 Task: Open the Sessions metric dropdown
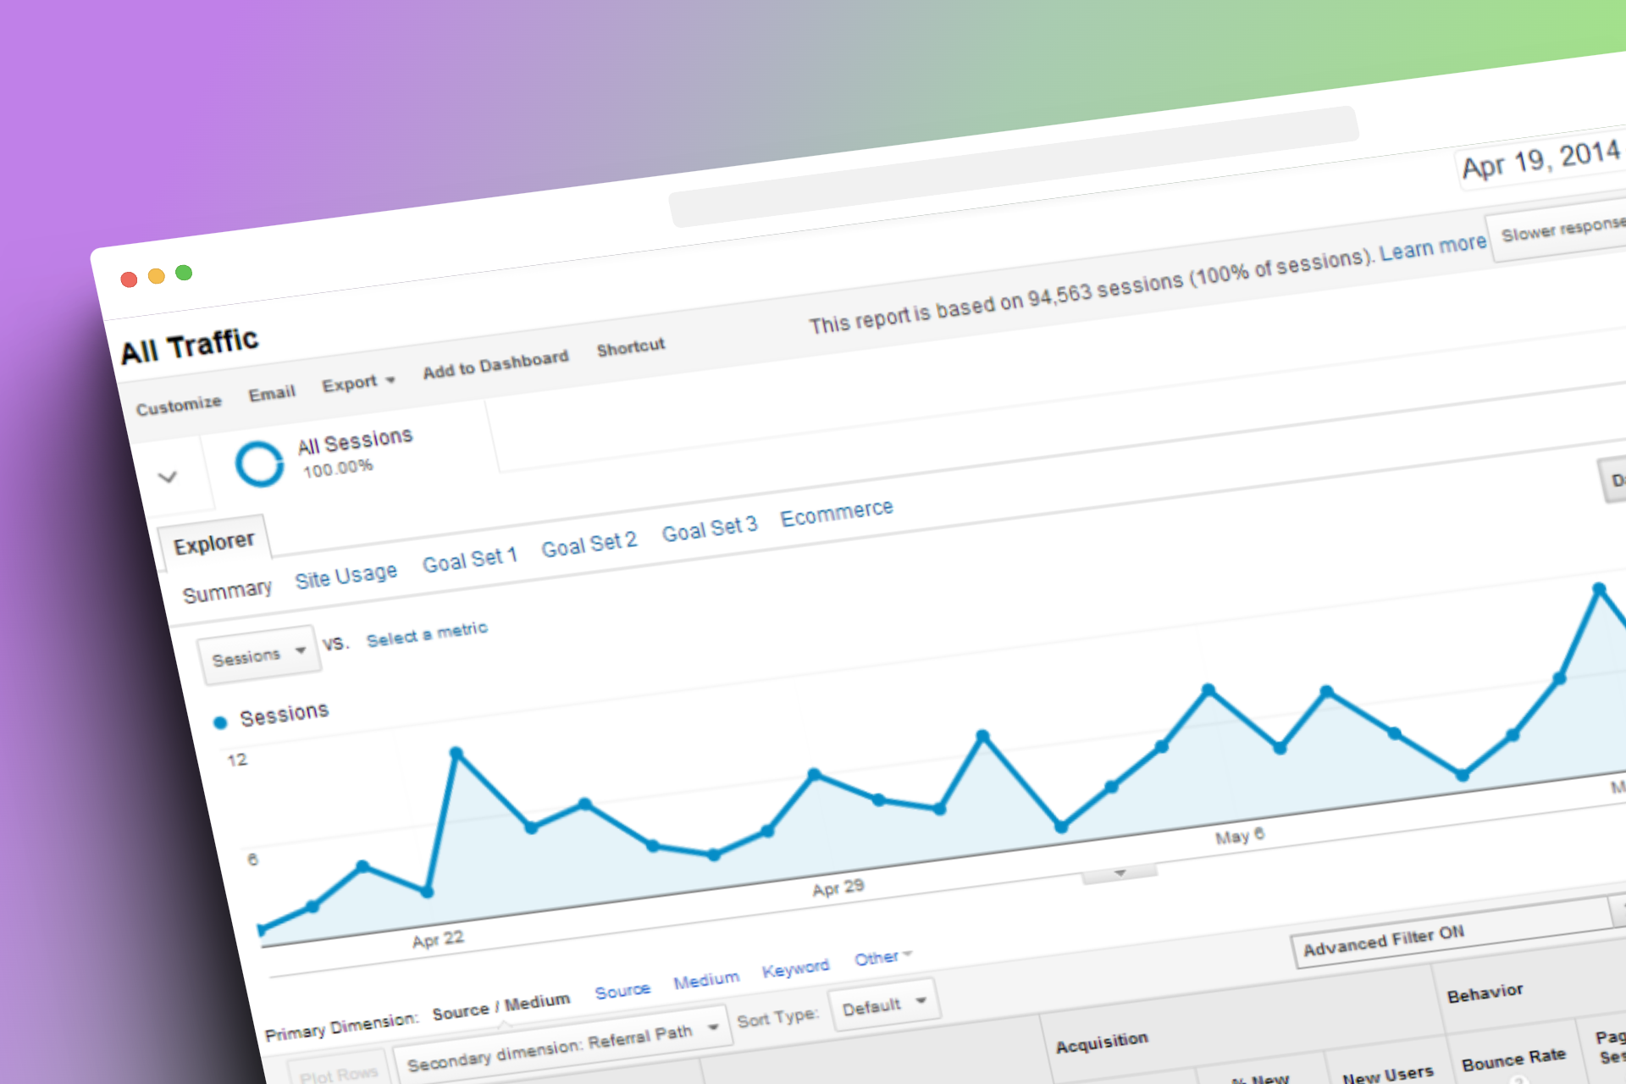(258, 655)
